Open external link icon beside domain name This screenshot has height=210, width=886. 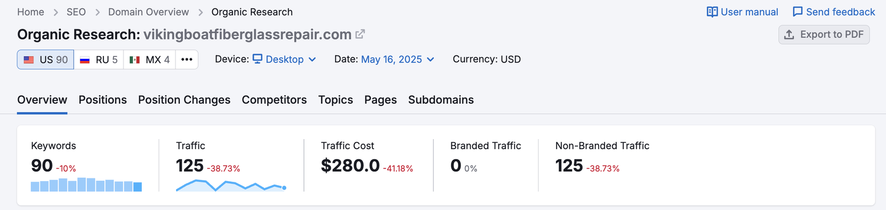pyautogui.click(x=360, y=34)
